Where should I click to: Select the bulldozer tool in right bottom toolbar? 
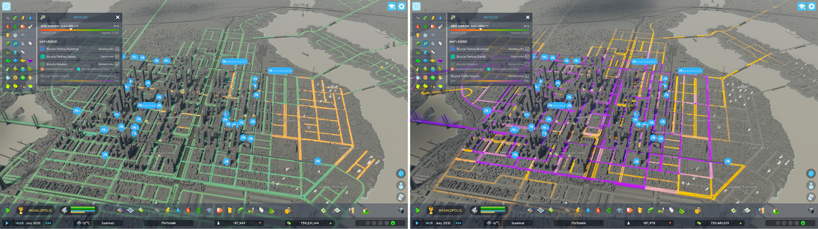[x=698, y=210]
